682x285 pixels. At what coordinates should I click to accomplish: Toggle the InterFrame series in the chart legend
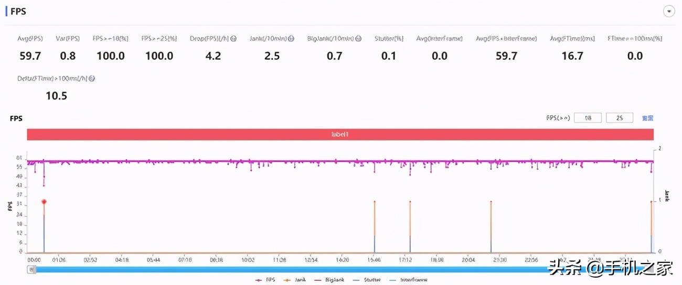409,280
